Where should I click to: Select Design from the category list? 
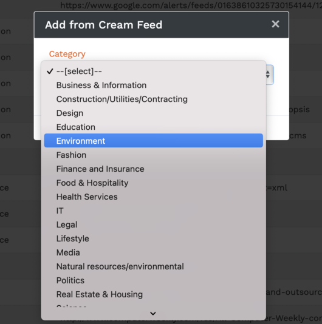pos(154,113)
